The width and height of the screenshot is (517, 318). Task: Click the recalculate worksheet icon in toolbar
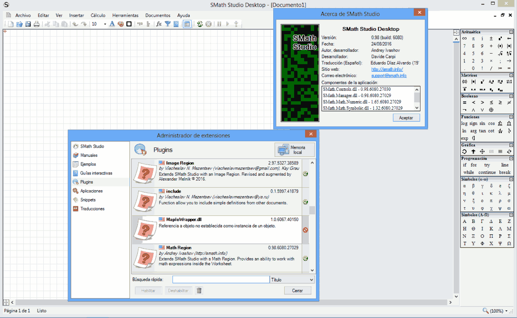point(200,24)
